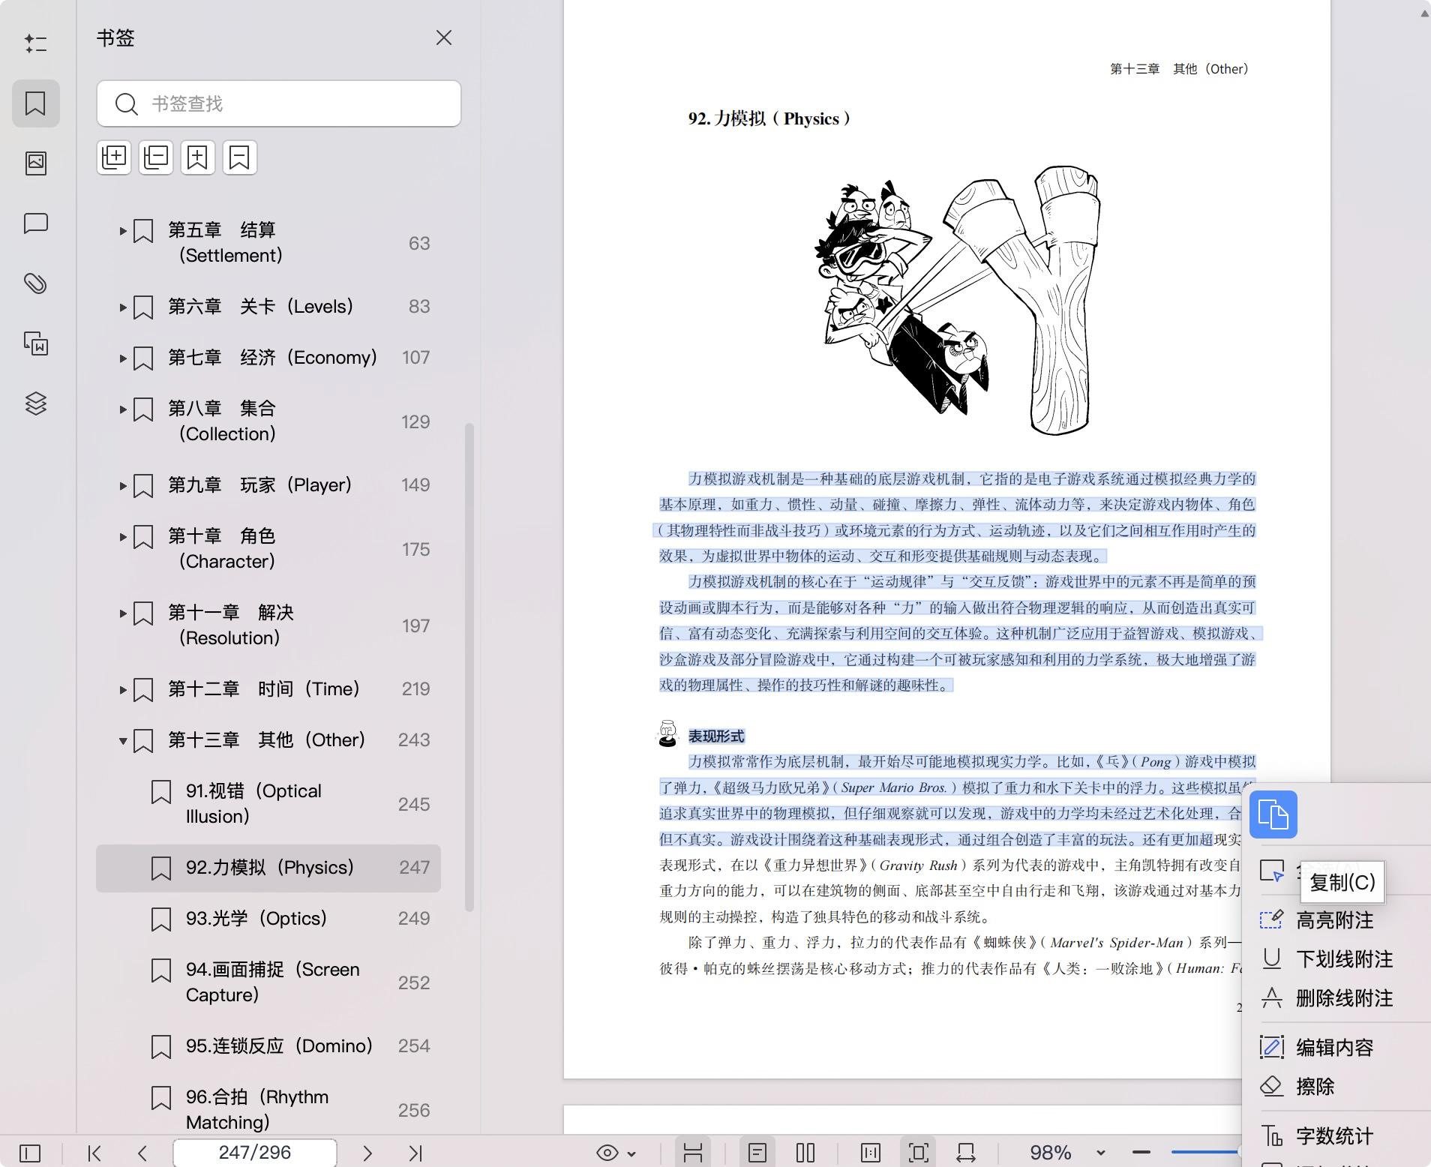Open the document conversion panel icon
This screenshot has width=1431, height=1167.
[x=35, y=343]
